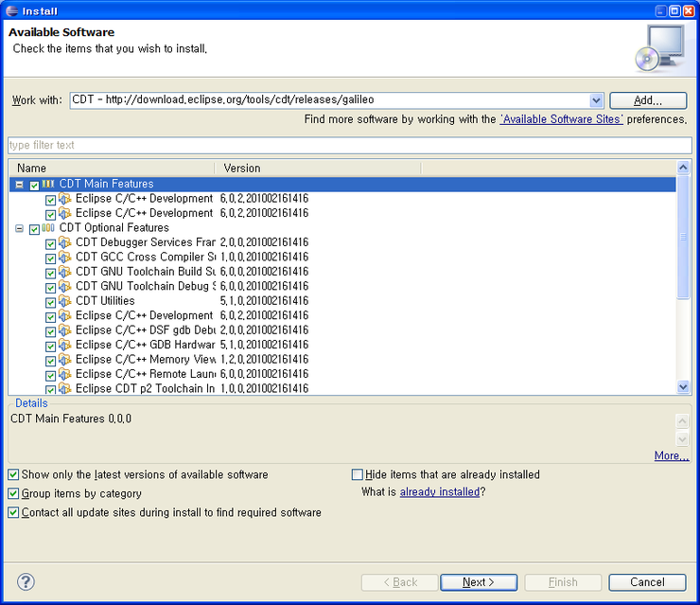Select the CDT Debugger Services Frar row text
Image resolution: width=700 pixels, height=605 pixels.
(x=146, y=242)
